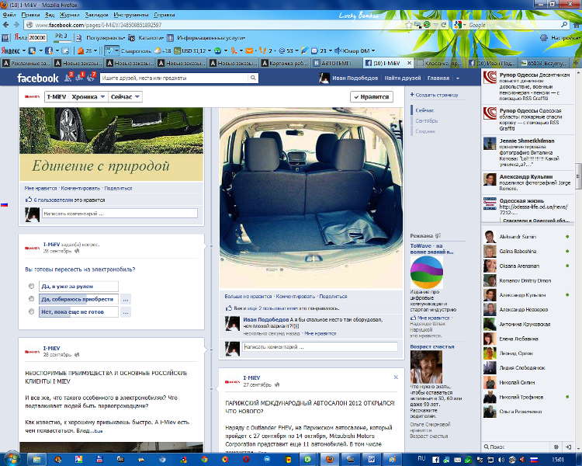The height and width of the screenshot is (466, 582).
Task: Open the Хроника dropdown
Action: coord(88,96)
